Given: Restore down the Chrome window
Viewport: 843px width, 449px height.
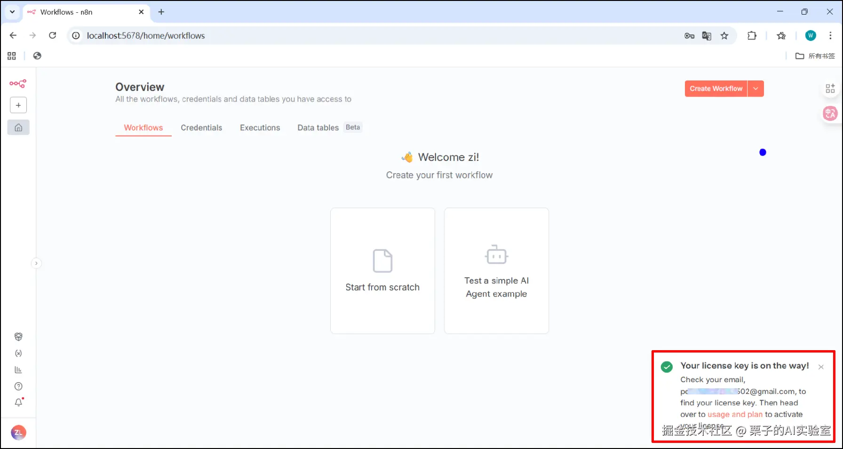Looking at the screenshot, I should (x=804, y=12).
